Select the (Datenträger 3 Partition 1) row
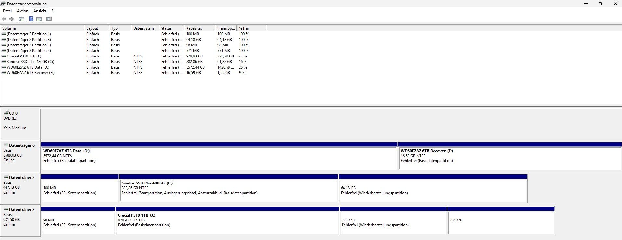622x240 pixels. pos(133,45)
